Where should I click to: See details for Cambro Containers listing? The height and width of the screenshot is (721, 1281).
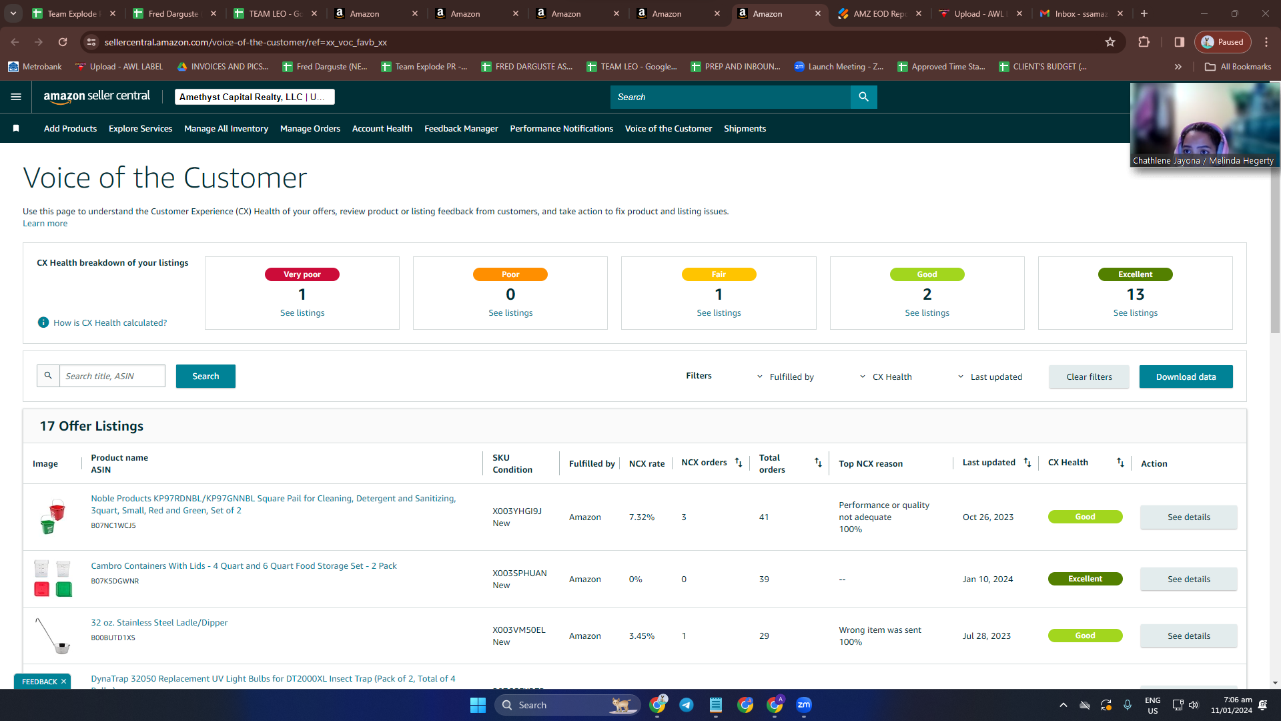pos(1188,579)
